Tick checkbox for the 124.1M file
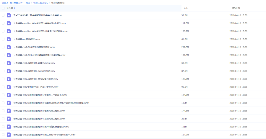266x139 pixels. coord(3,95)
